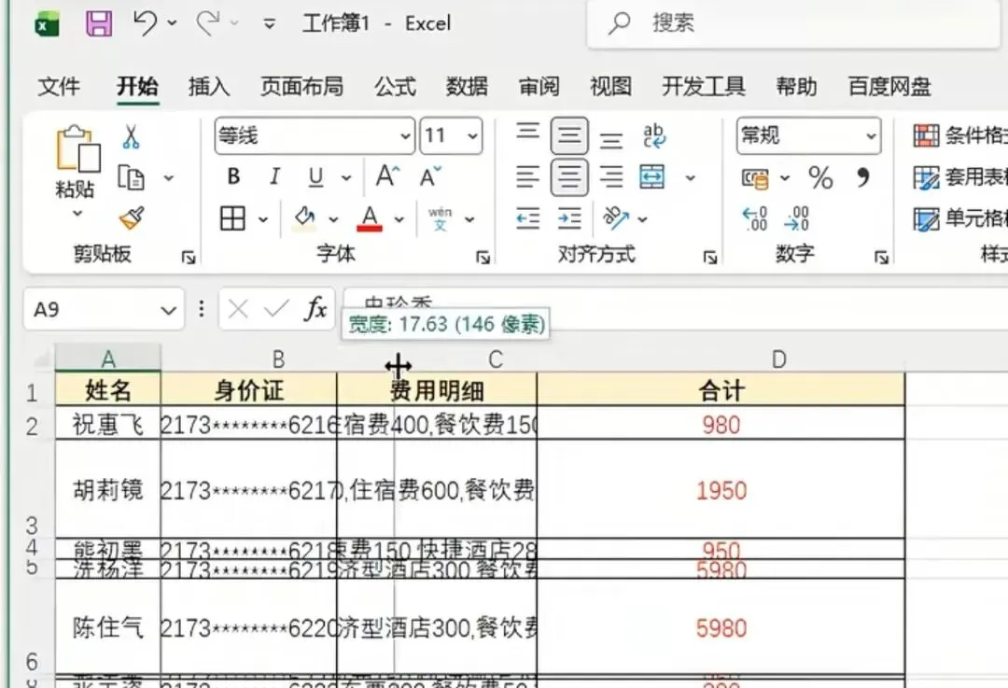Click the Merge and Center icon
1008x688 pixels.
tap(652, 176)
